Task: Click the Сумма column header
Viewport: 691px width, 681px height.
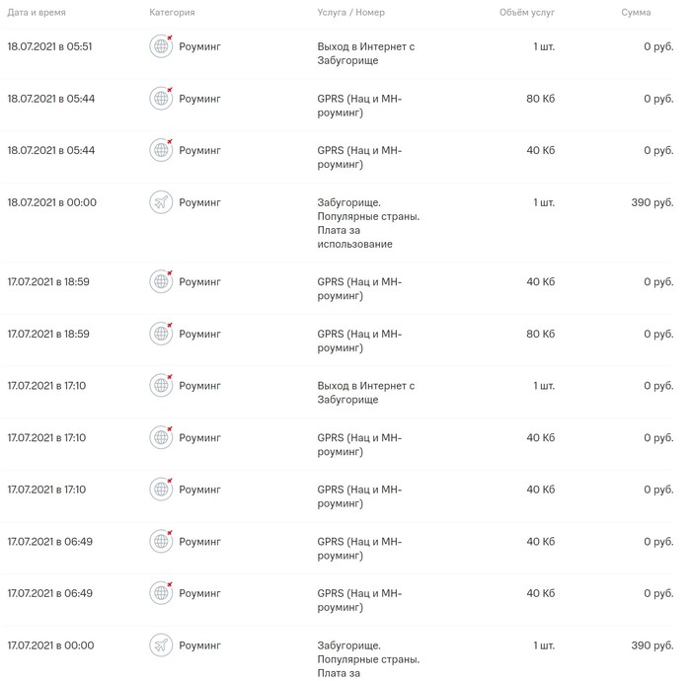Action: click(636, 12)
